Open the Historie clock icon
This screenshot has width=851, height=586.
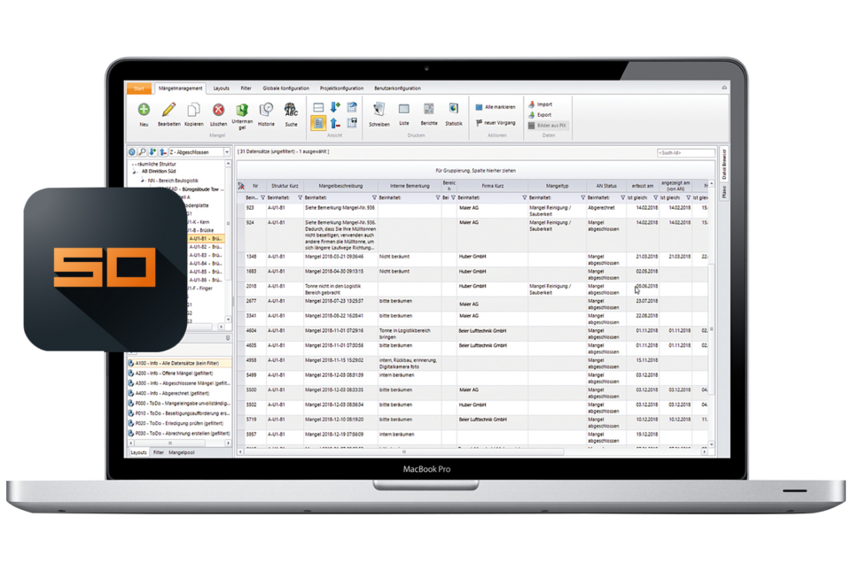[x=266, y=110]
